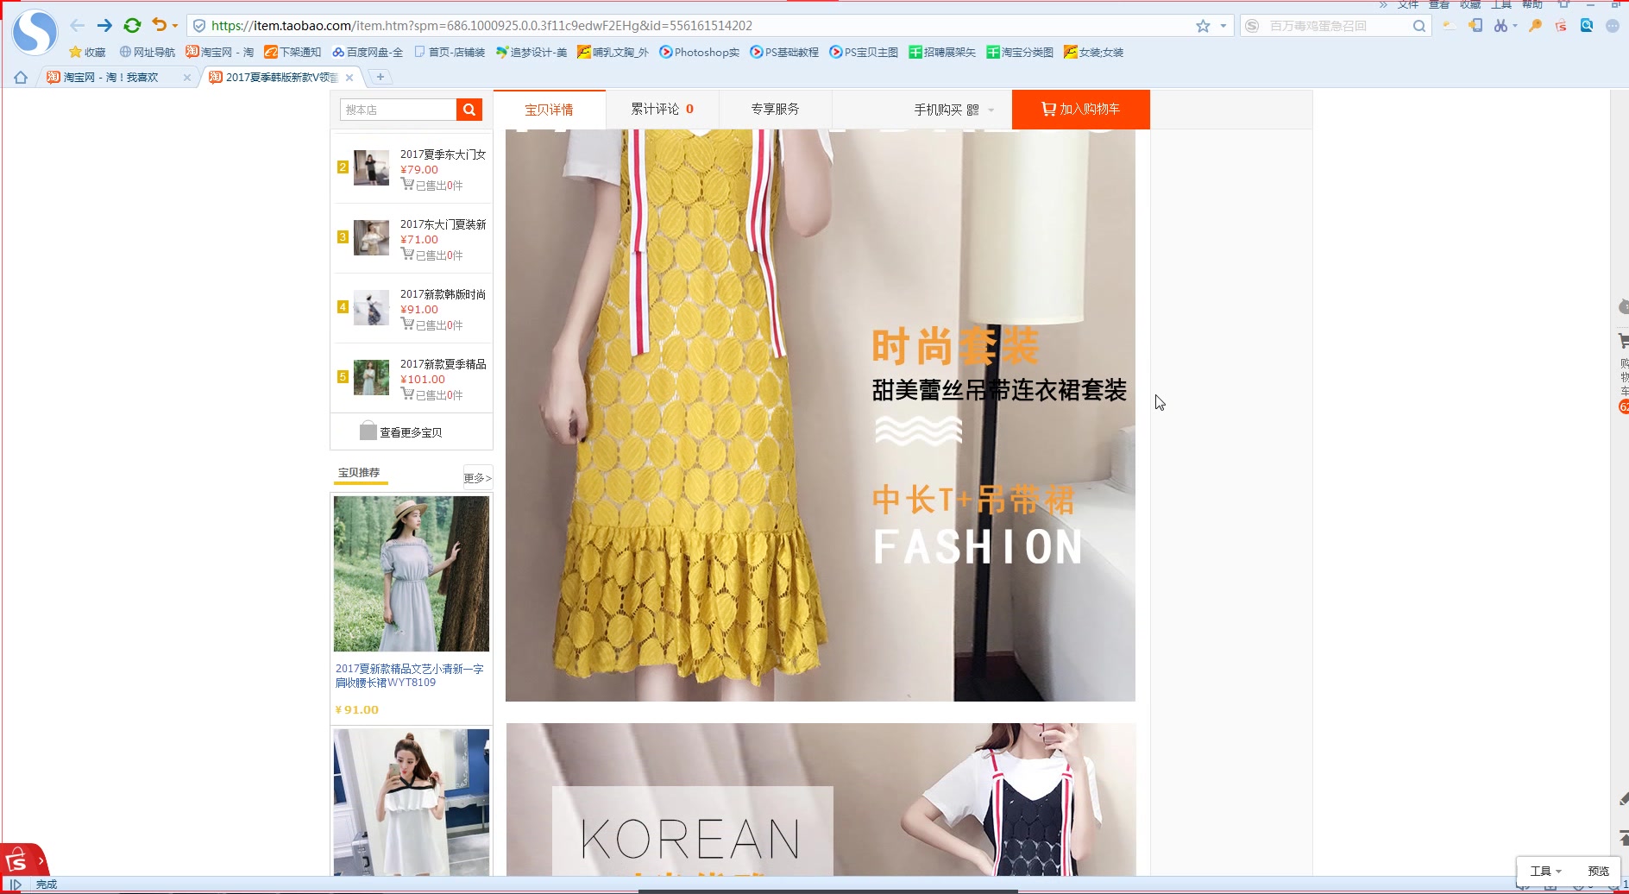
Task: Select the 专享服务 tab
Action: 775,109
